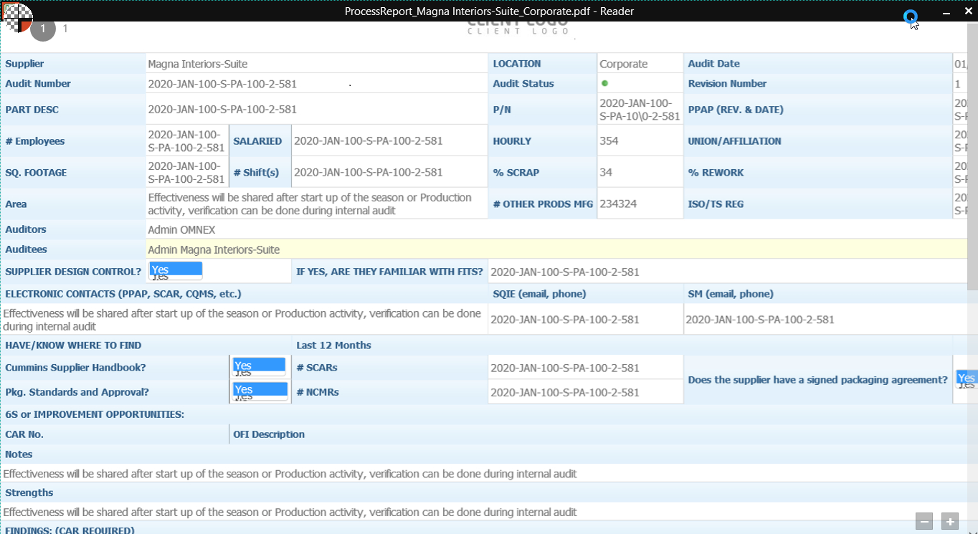Viewport: 978px width, 534px height.
Task: Click the Supplier value Magna Interiors-Suite
Action: (316, 64)
